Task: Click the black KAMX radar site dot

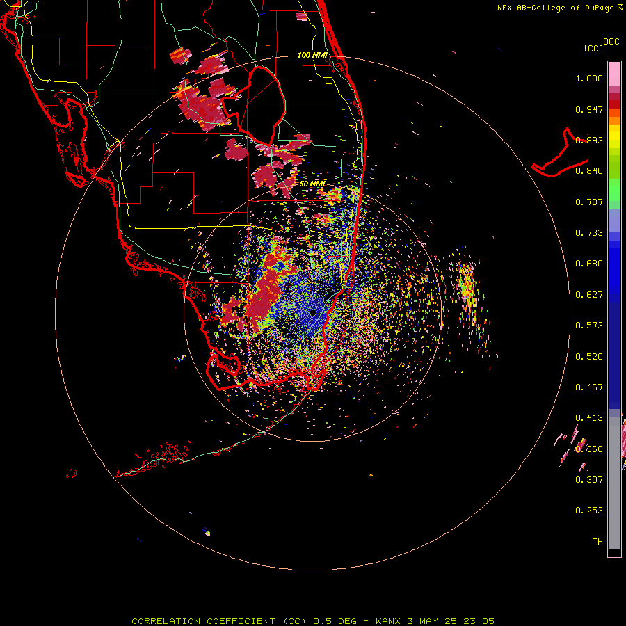Action: 313,312
